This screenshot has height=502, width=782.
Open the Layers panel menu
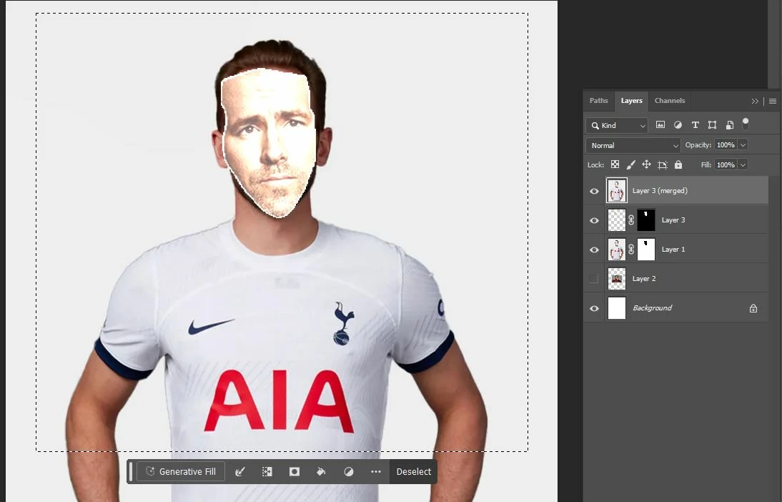pos(773,102)
